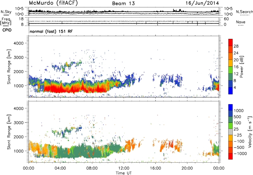Click the 'Beam 13' header label
Image resolution: width=253 pixels, height=175 pixels.
123,3
